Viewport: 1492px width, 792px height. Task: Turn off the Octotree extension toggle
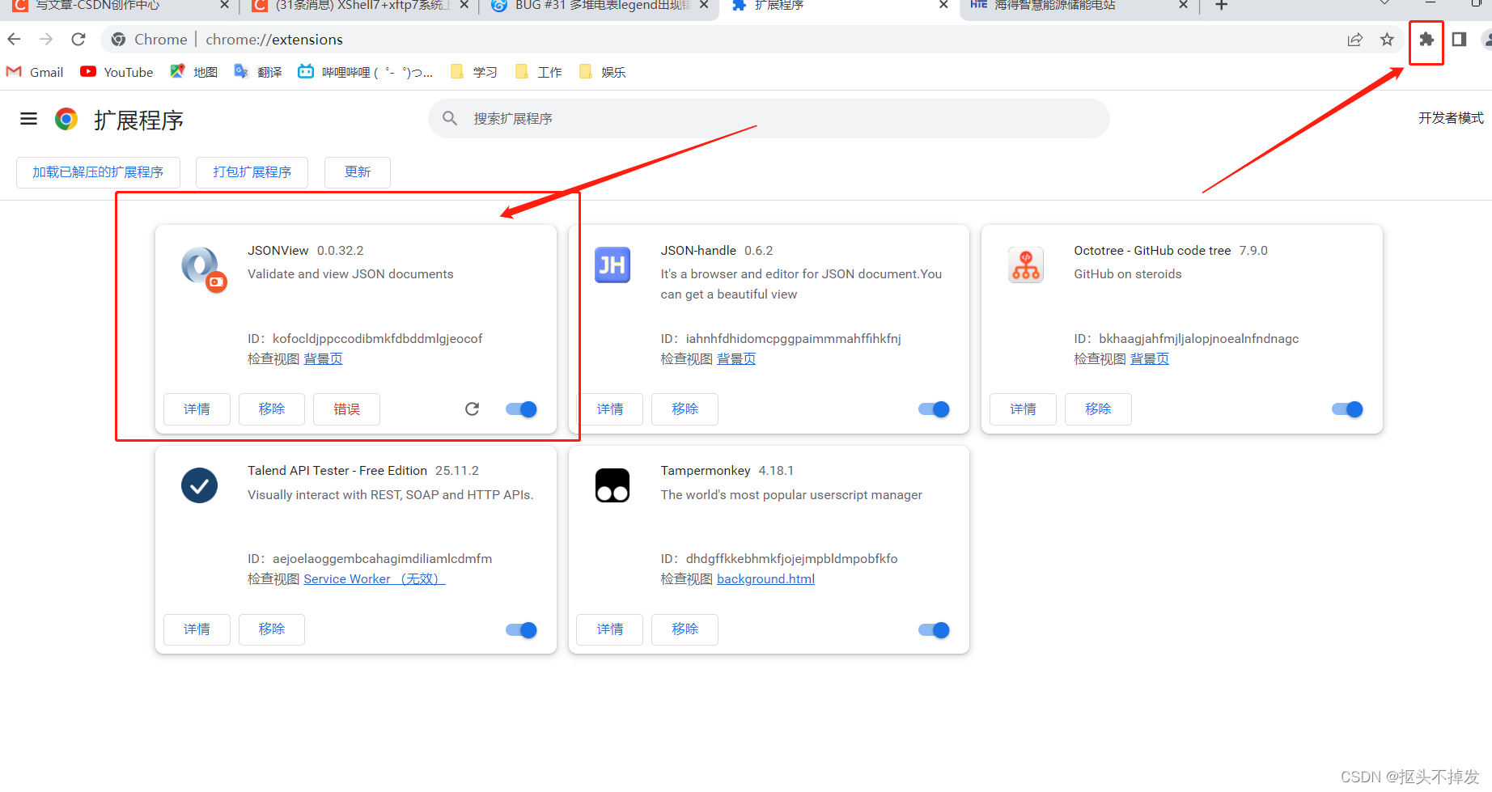tap(1347, 409)
